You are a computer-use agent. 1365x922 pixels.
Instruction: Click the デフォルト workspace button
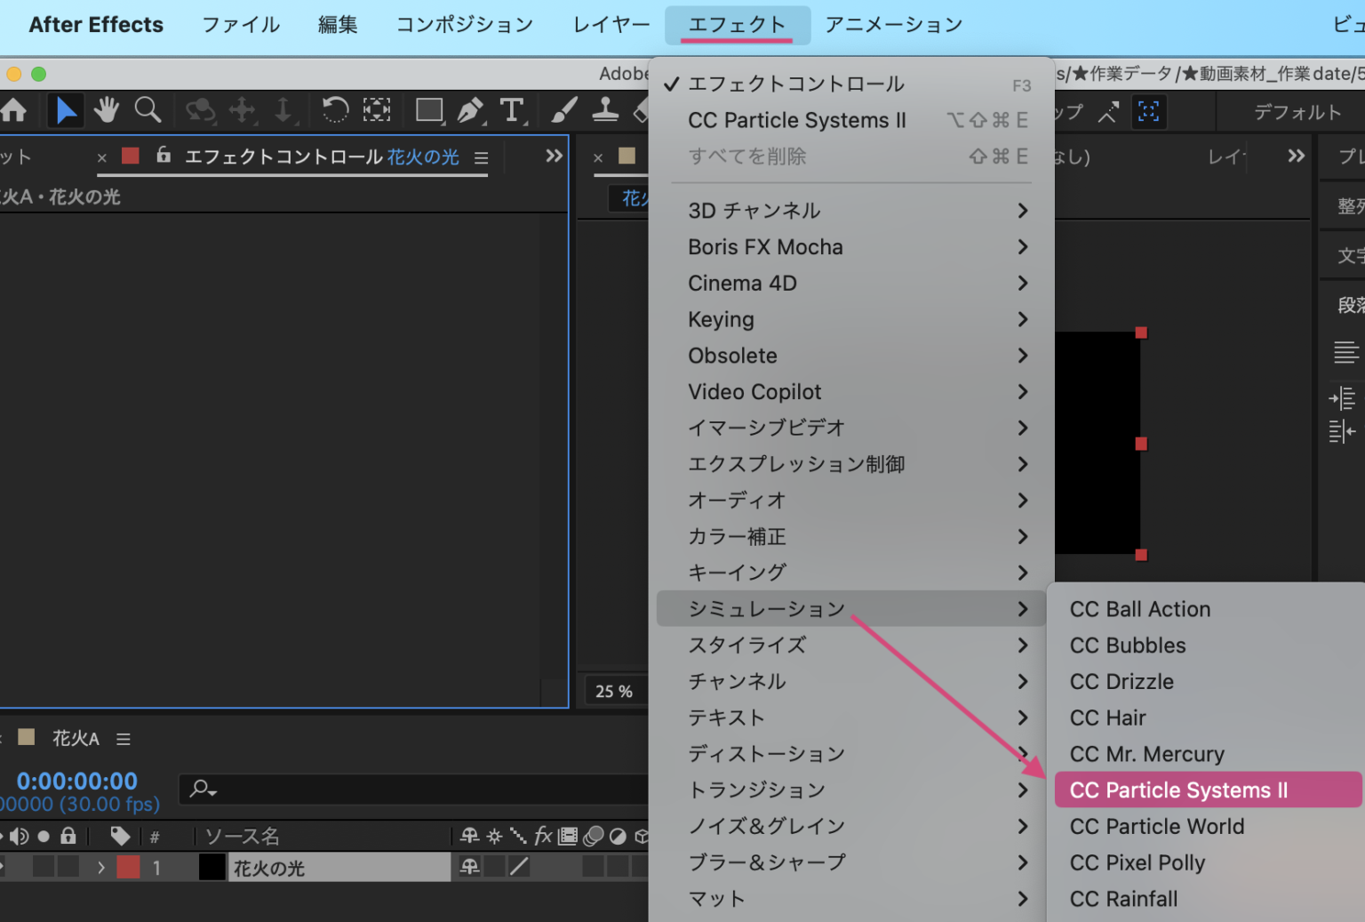(1297, 111)
